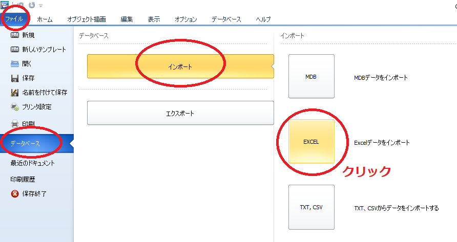Click the redo arrow in quick access toolbar

(x=32, y=5)
